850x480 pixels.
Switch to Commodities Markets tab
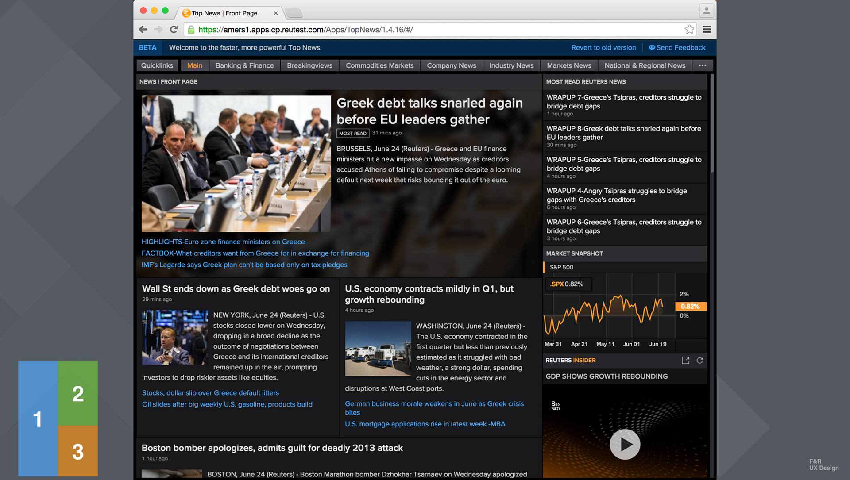coord(380,65)
